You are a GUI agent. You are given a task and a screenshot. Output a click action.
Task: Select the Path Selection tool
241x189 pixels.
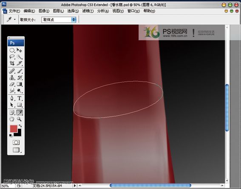12,105
